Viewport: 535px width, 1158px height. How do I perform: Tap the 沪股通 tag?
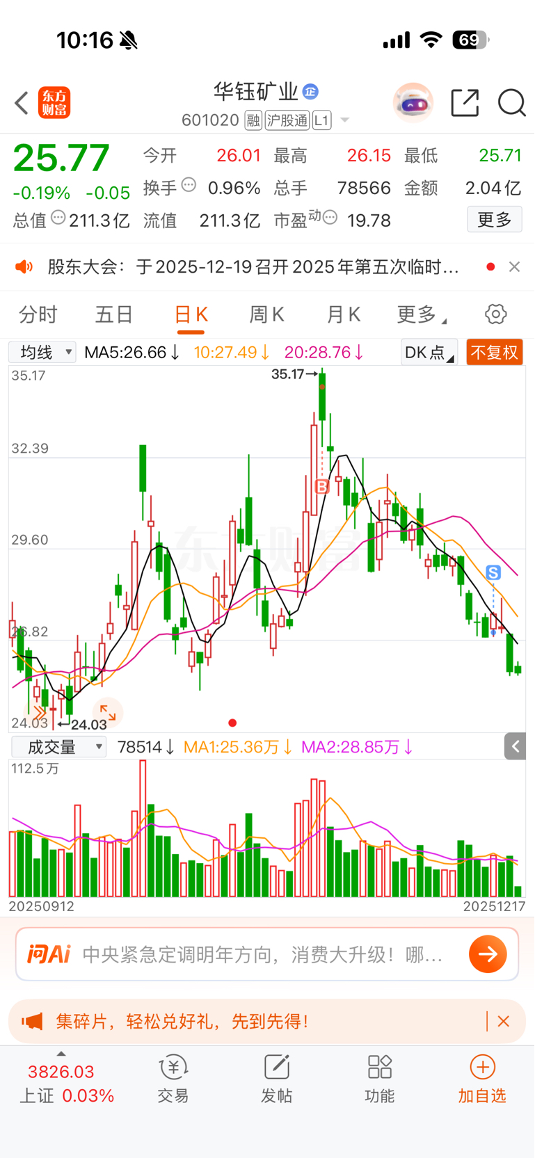(x=287, y=120)
